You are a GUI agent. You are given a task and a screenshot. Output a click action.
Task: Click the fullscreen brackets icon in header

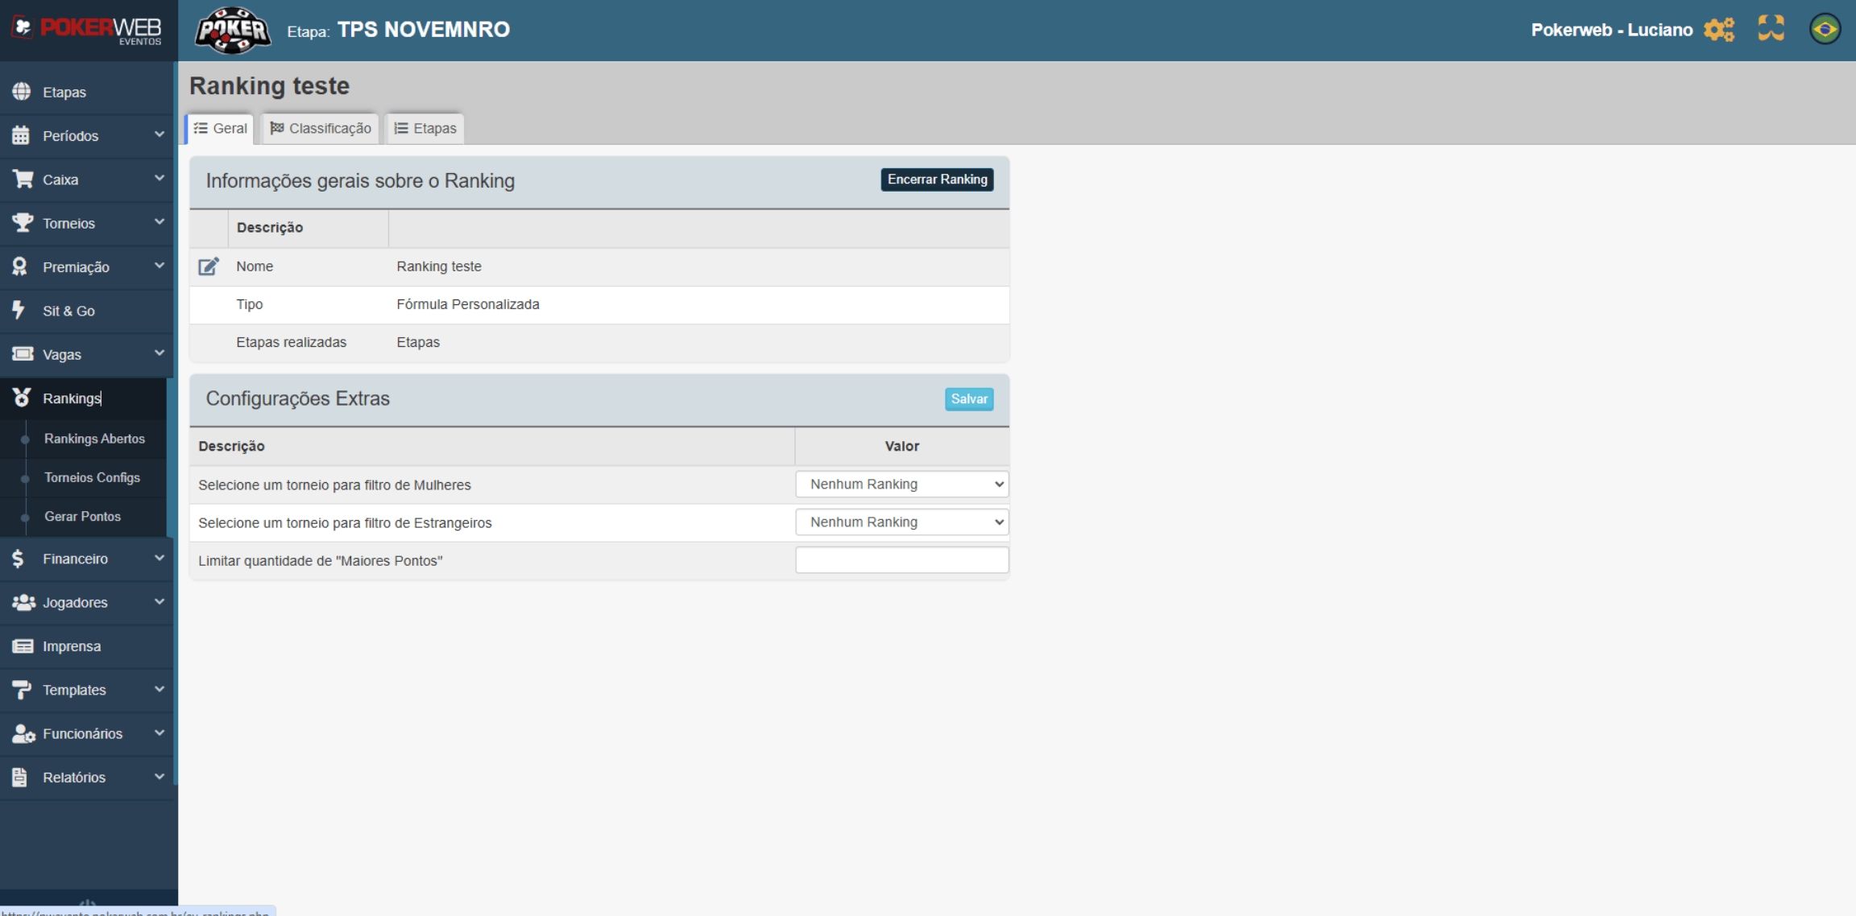click(x=1771, y=29)
